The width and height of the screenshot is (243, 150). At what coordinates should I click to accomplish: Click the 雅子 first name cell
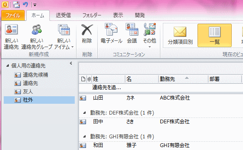pos(132,145)
